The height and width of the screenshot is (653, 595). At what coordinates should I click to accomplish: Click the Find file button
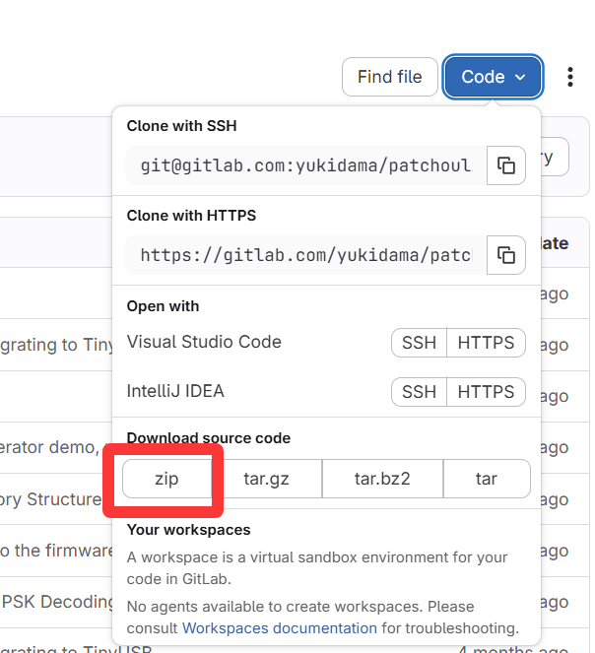pos(389,77)
